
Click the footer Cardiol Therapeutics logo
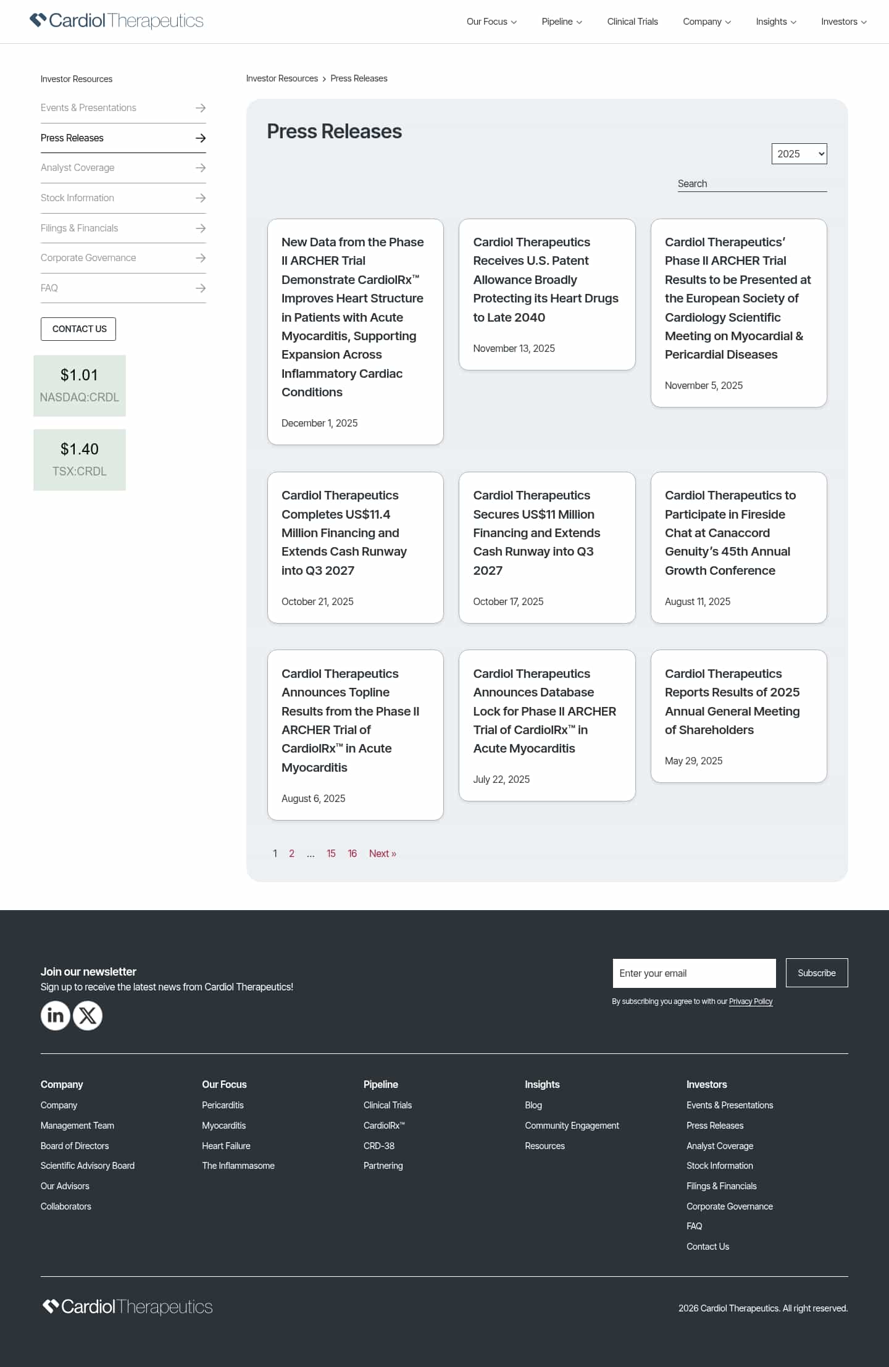[127, 1307]
